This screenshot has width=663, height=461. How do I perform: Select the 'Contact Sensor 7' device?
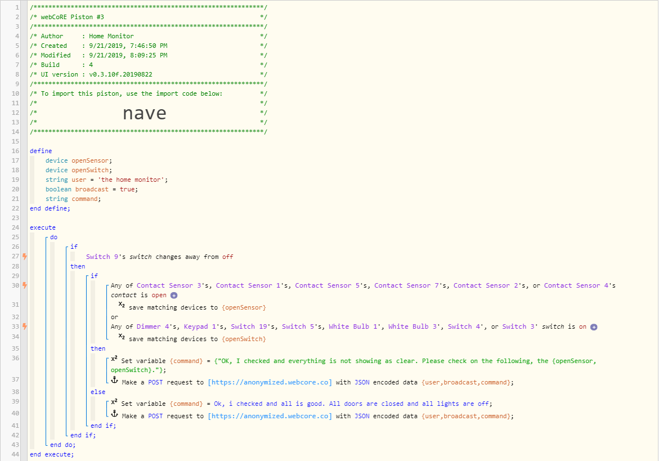pos(406,285)
